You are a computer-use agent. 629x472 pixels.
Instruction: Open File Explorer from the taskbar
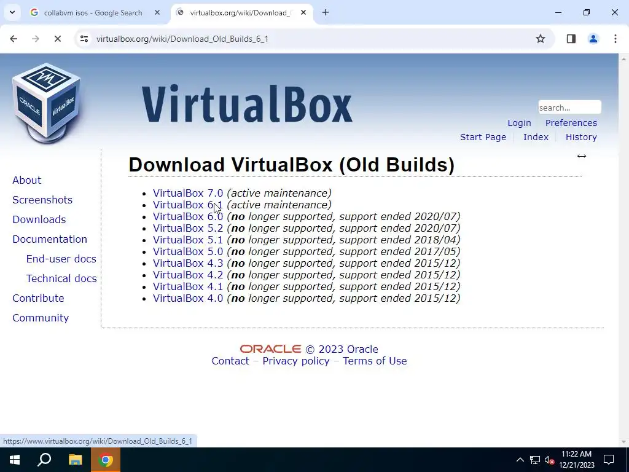pos(75,460)
